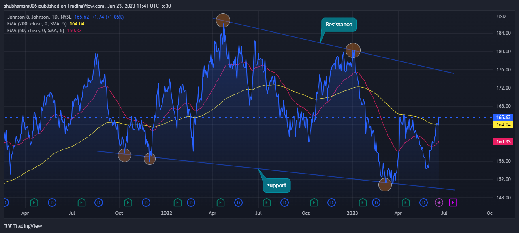This screenshot has width=519, height=233.
Task: Click the August 2022 blue dividend marker
Action: 285,202
